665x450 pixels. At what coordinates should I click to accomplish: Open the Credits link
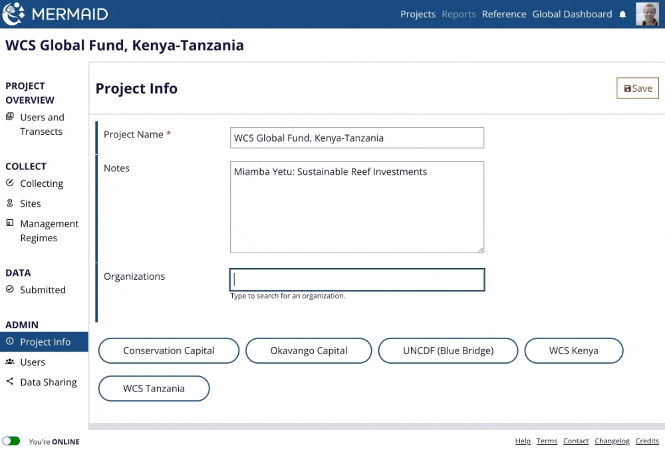click(647, 441)
